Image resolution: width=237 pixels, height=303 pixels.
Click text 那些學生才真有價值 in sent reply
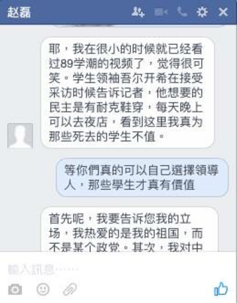[141, 185]
